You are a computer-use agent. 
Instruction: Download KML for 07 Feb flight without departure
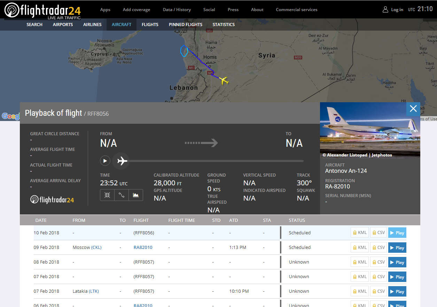tap(360, 277)
